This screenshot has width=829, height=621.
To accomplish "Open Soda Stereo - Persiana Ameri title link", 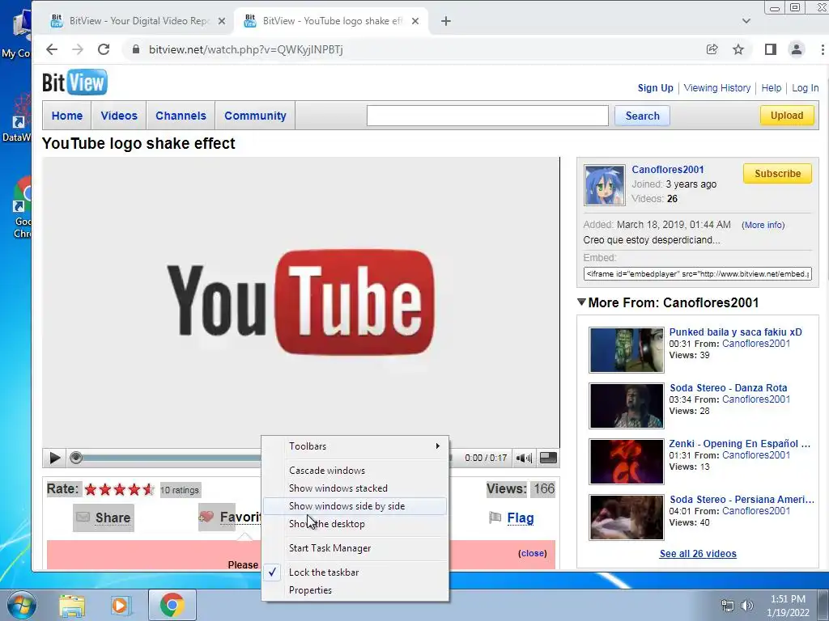I will pyautogui.click(x=742, y=500).
